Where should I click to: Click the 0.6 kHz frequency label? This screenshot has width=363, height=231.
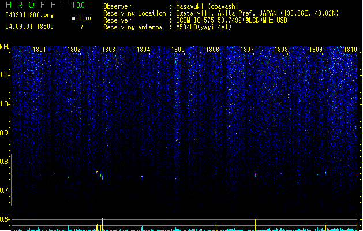click(x=5, y=219)
